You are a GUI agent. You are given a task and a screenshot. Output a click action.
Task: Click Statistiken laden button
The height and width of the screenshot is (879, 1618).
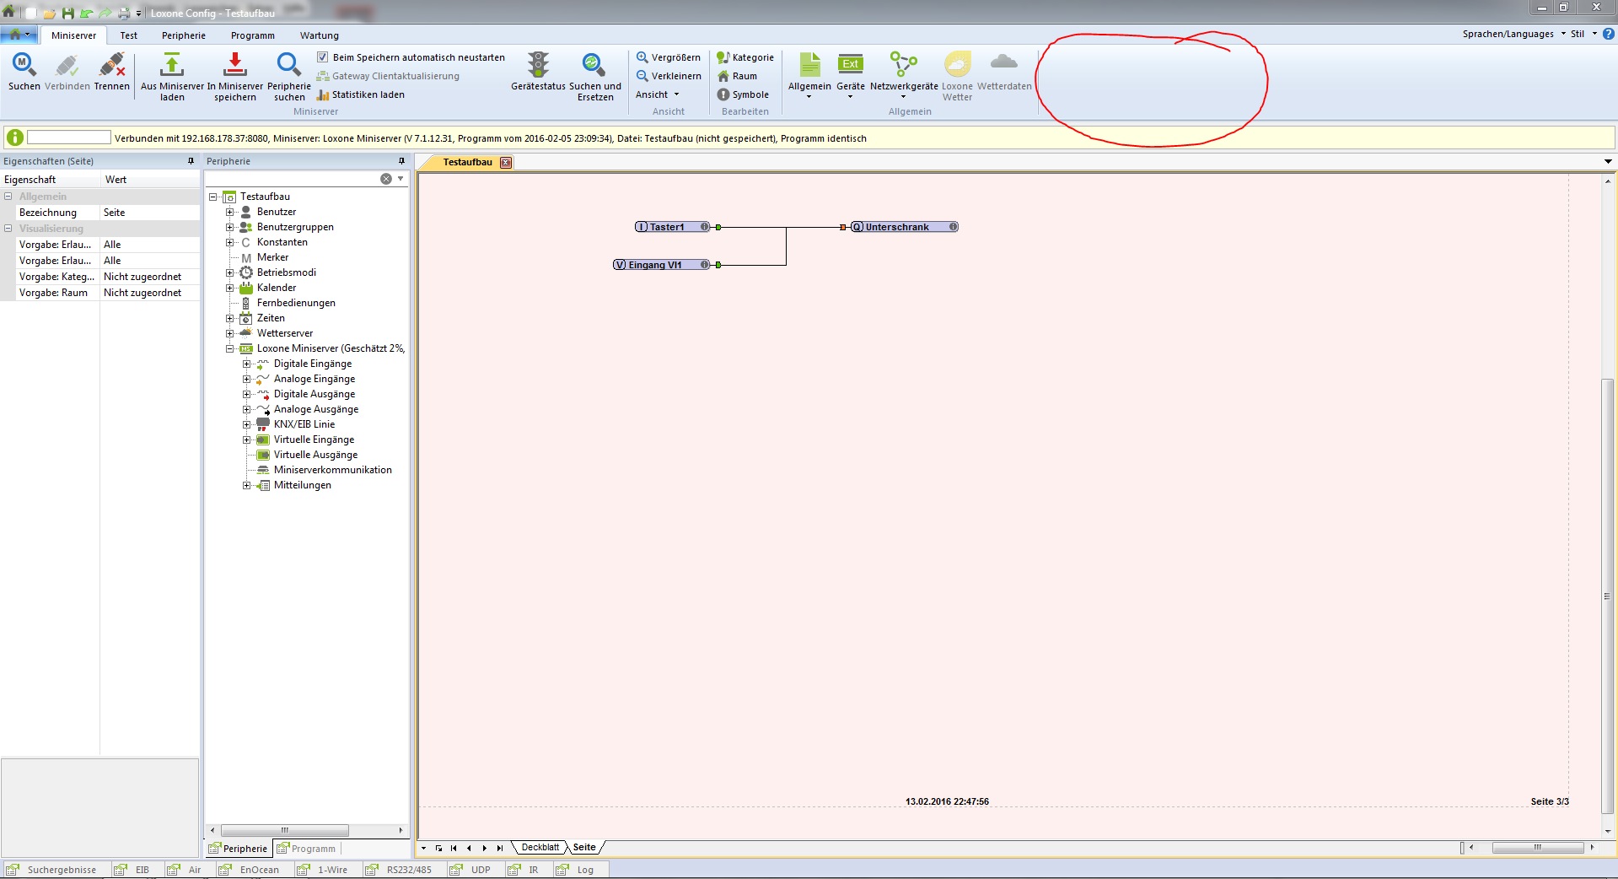point(361,94)
